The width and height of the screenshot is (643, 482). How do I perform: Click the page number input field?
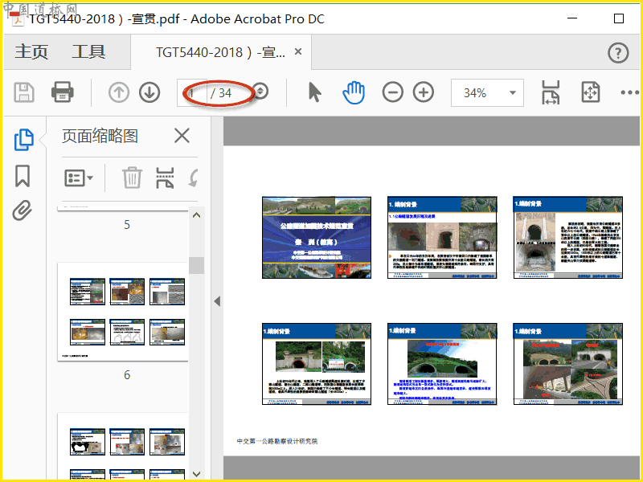coord(192,92)
